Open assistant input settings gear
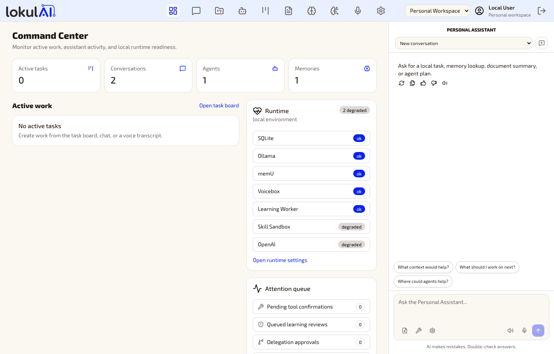 click(x=432, y=331)
